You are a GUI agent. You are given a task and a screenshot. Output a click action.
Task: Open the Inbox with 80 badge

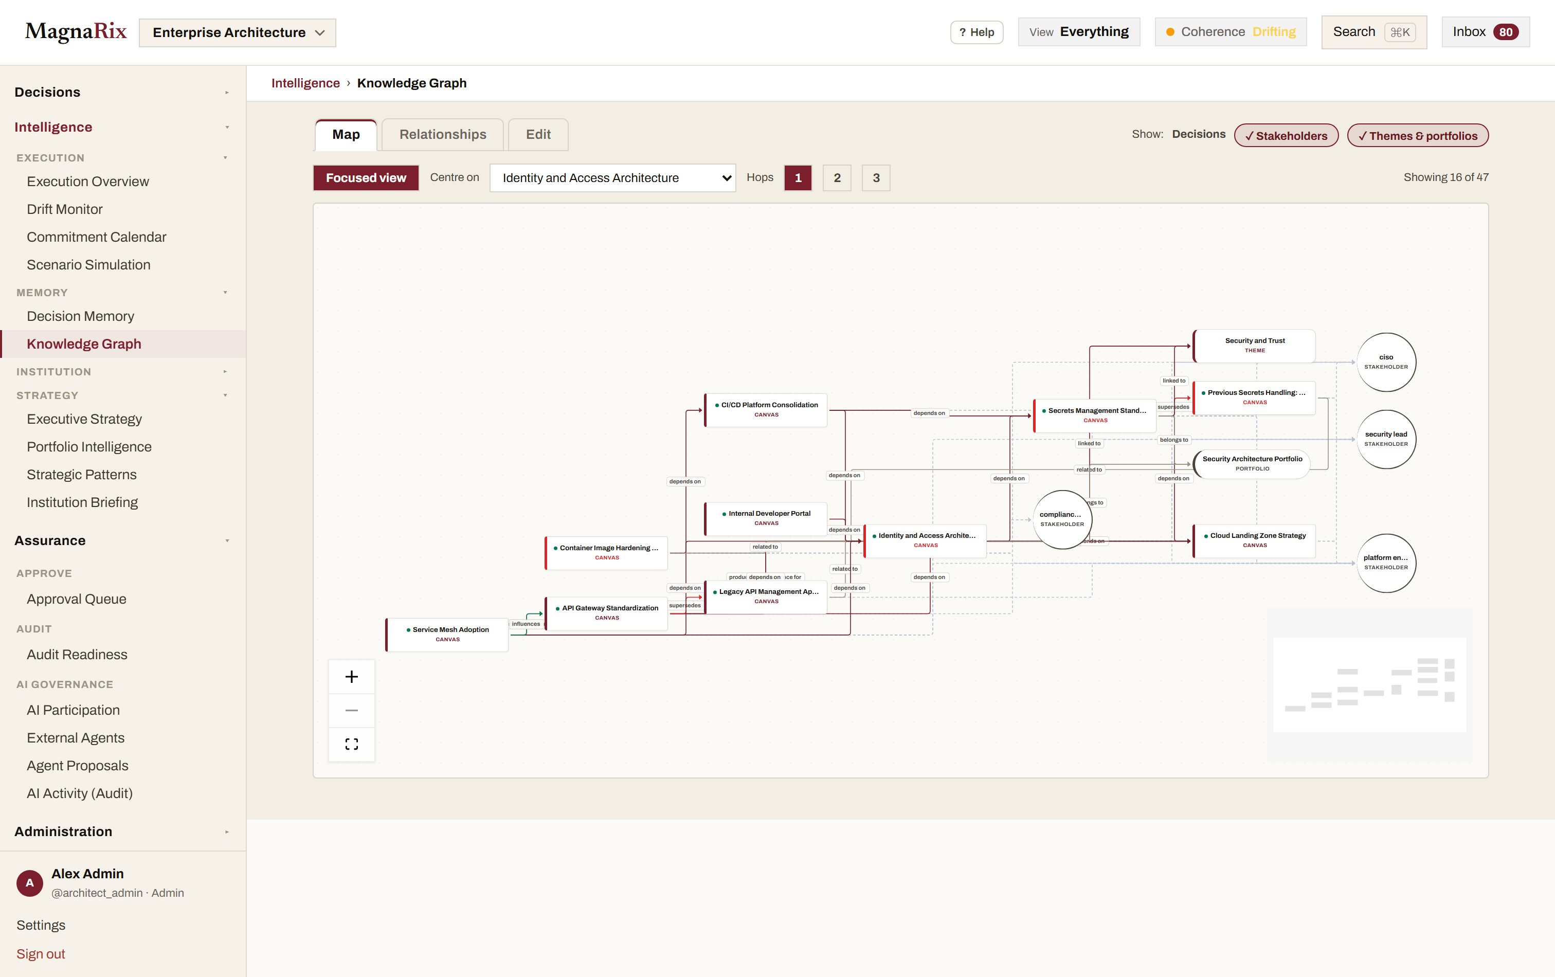tap(1485, 32)
